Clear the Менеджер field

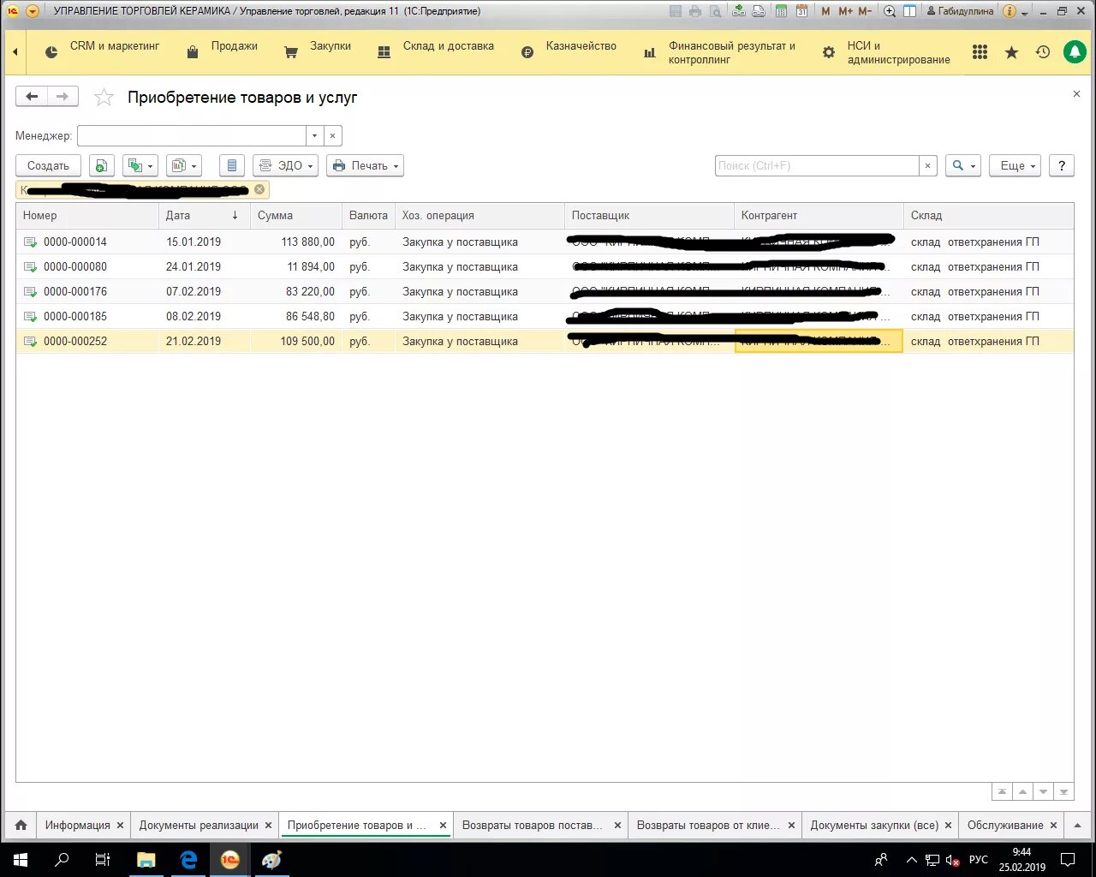pos(332,135)
